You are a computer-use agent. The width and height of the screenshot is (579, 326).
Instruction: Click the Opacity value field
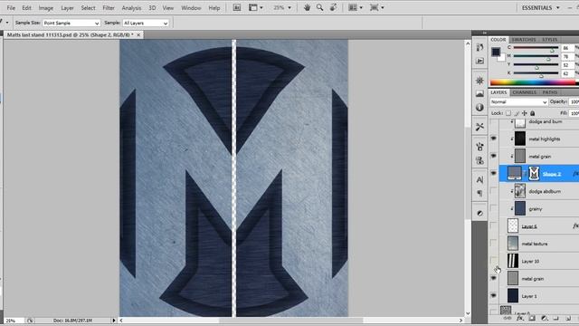coord(574,101)
